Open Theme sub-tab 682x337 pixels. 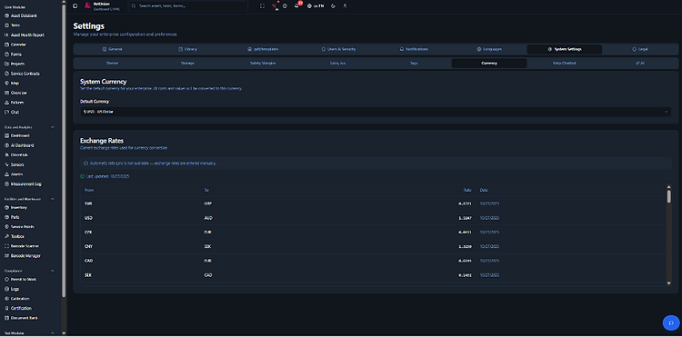point(112,63)
